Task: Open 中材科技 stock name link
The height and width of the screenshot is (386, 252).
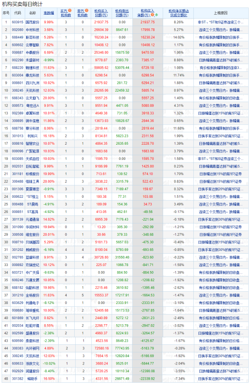Action: (33, 30)
